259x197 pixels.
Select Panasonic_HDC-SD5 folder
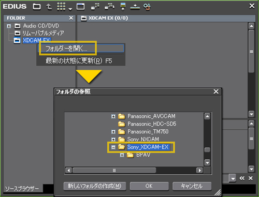(x=152, y=124)
